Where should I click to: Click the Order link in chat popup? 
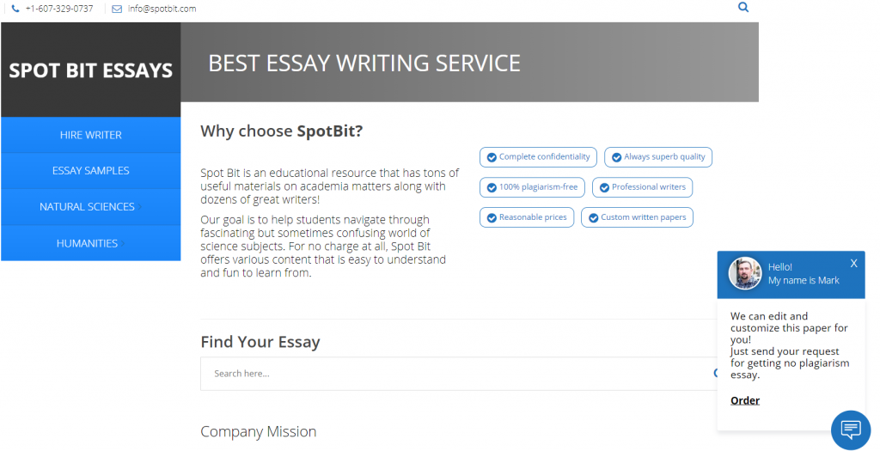(745, 400)
